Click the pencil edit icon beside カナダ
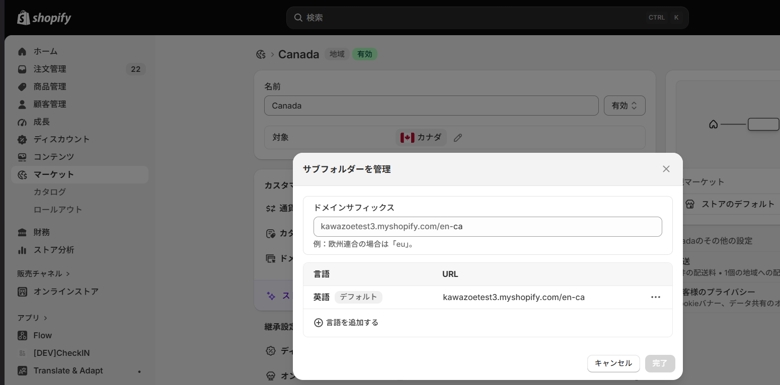Image resolution: width=780 pixels, height=385 pixels. (457, 137)
